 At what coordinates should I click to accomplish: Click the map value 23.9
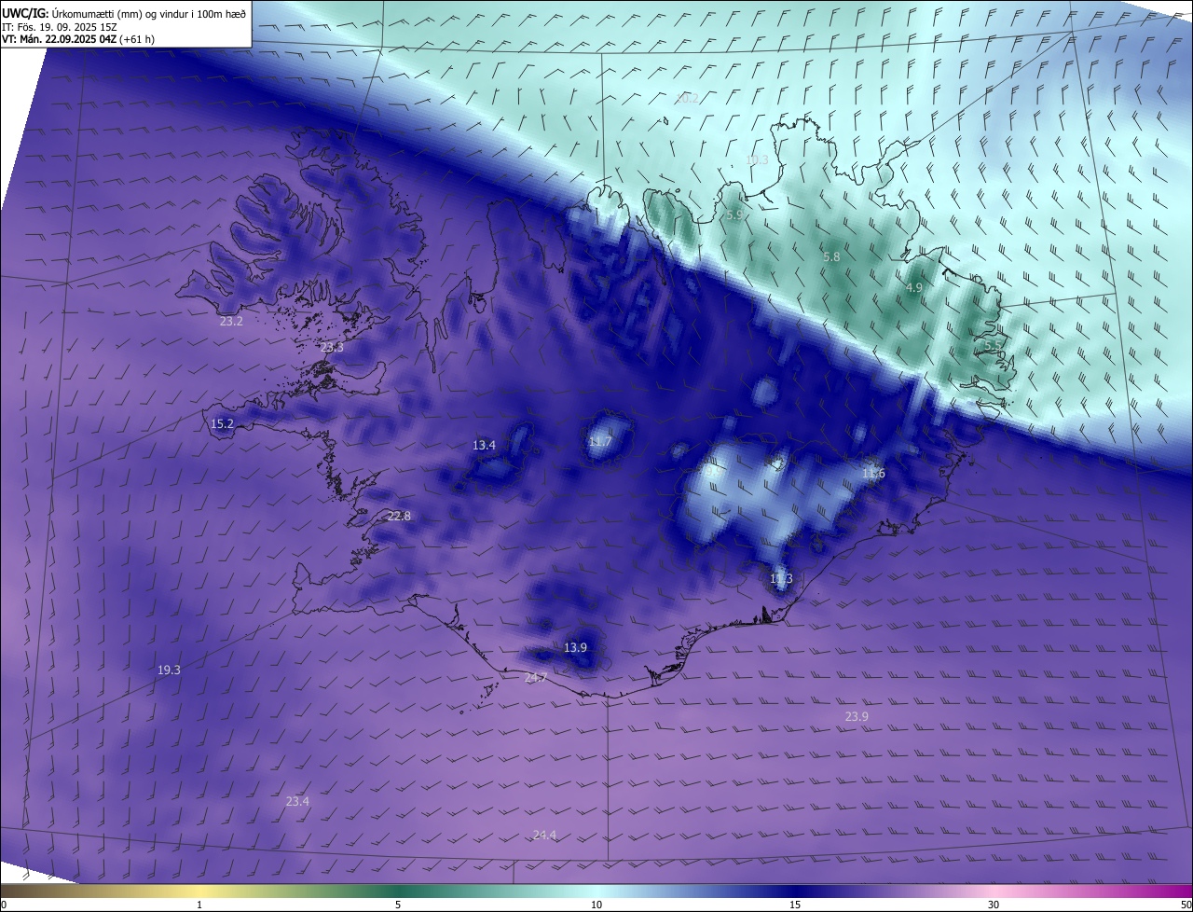click(x=857, y=717)
